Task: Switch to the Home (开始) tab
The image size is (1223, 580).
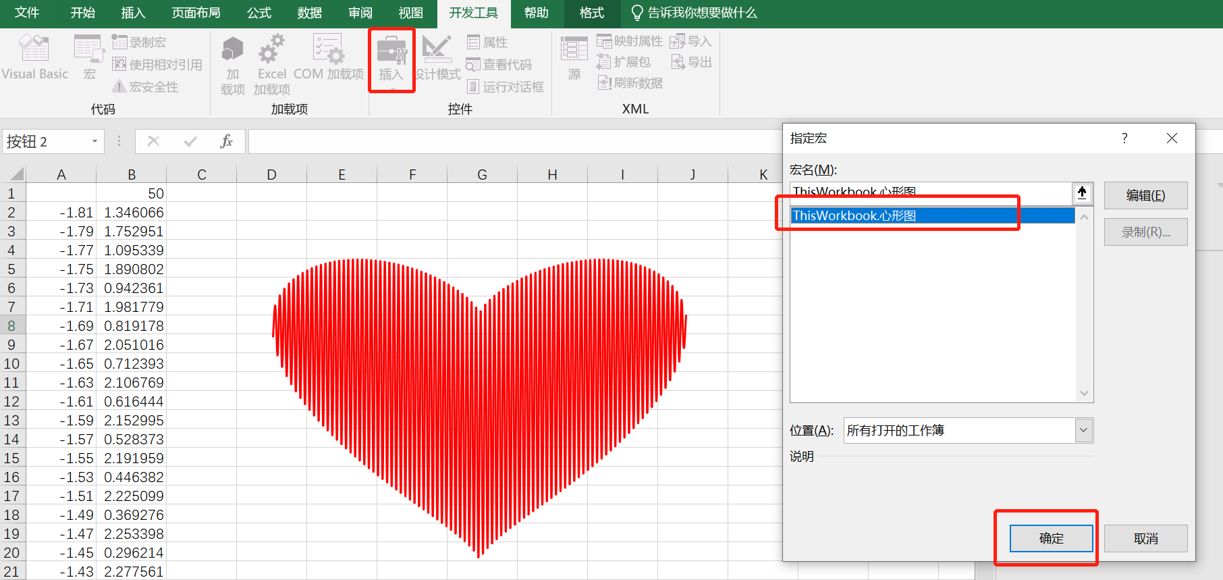Action: pos(83,13)
